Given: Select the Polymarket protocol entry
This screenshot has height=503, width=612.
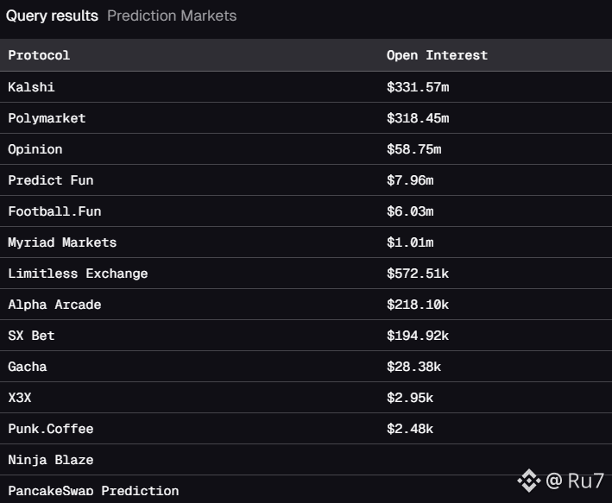Looking at the screenshot, I should coord(47,118).
